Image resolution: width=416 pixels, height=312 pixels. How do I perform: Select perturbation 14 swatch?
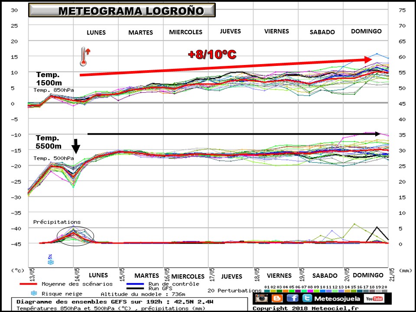click(x=347, y=291)
